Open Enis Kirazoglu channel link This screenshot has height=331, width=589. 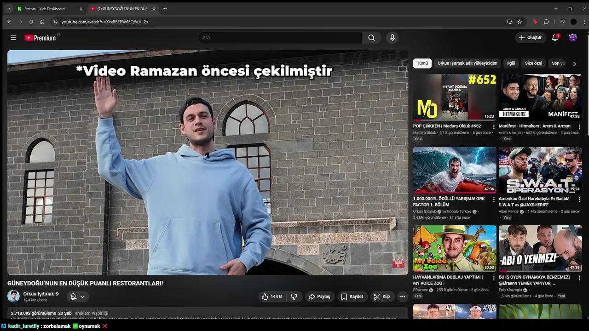pos(510,290)
